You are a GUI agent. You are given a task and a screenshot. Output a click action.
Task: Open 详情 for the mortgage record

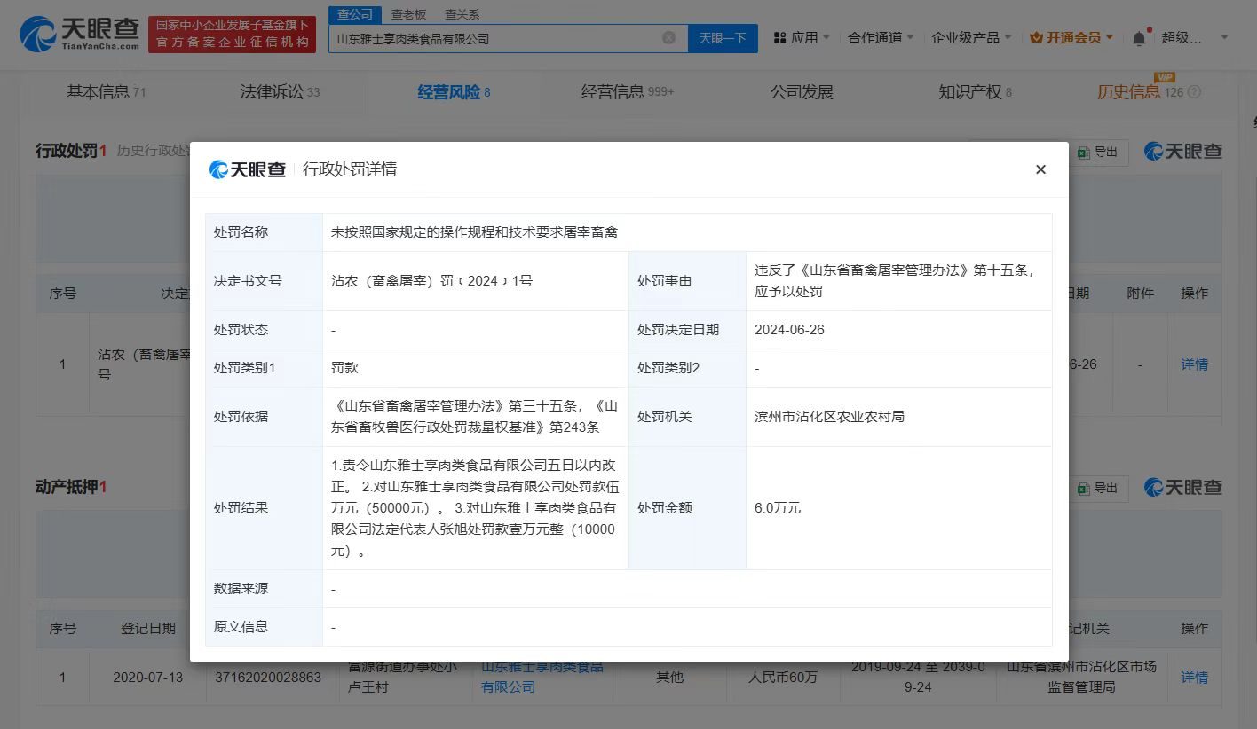pos(1194,677)
